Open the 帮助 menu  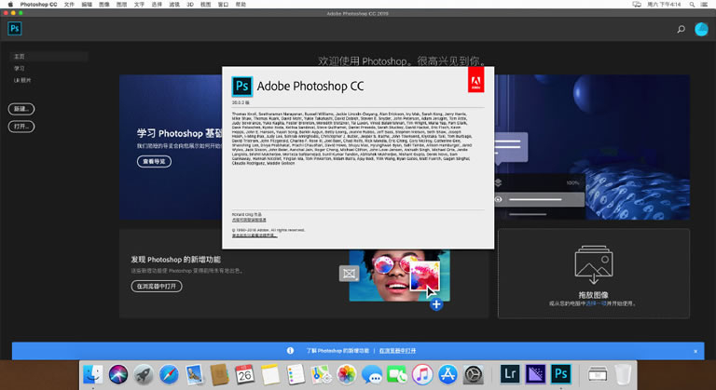[241, 4]
